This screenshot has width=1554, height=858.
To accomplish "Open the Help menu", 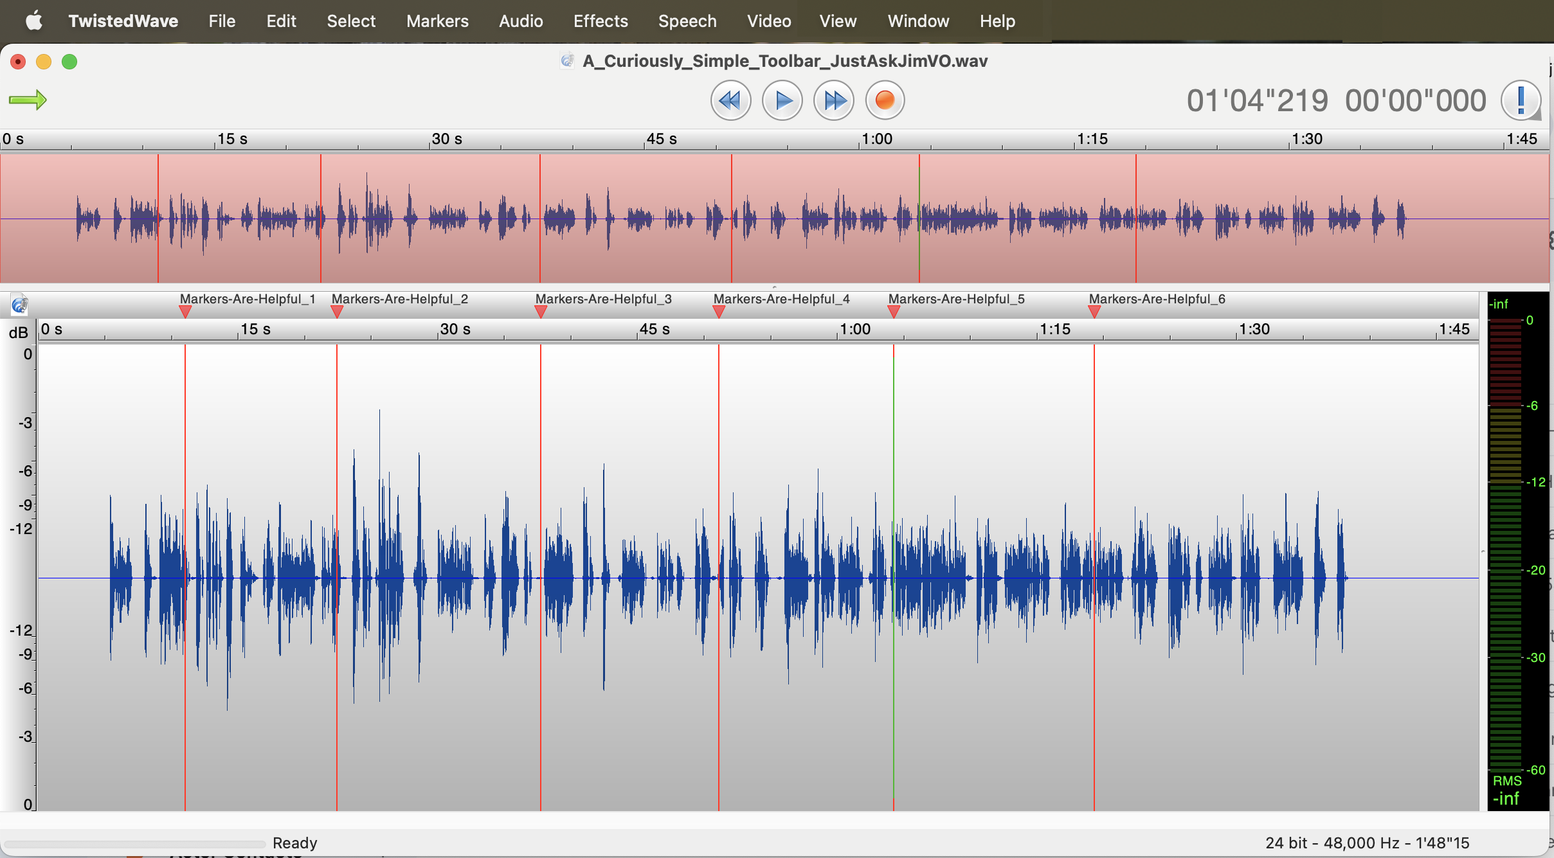I will [997, 21].
